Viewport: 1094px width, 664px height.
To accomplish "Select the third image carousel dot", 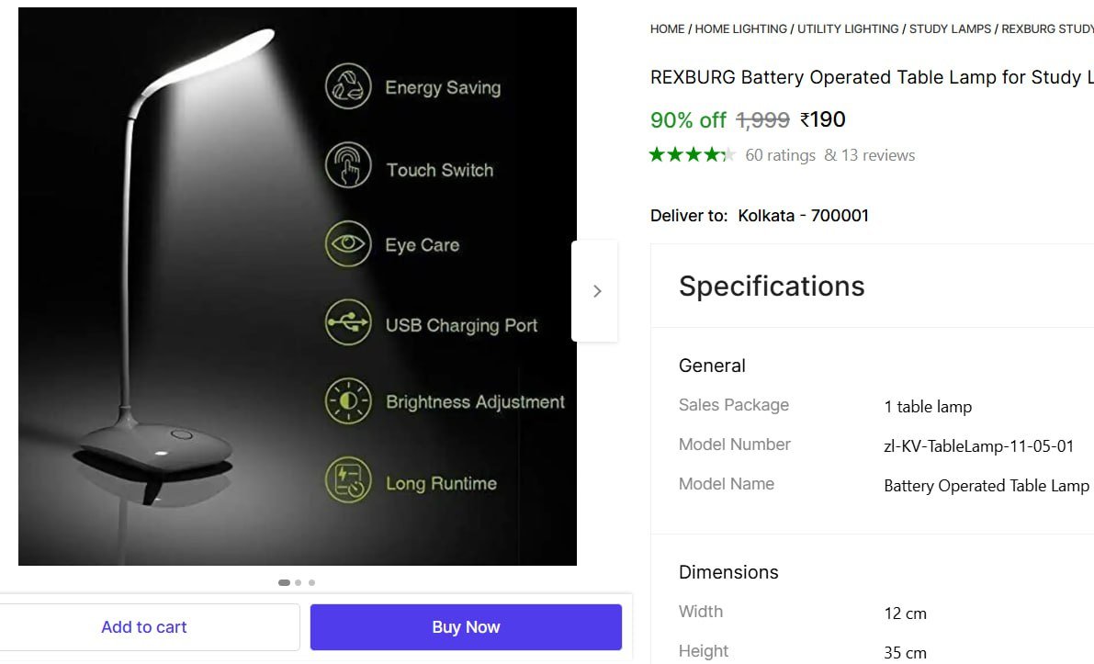I will [311, 582].
